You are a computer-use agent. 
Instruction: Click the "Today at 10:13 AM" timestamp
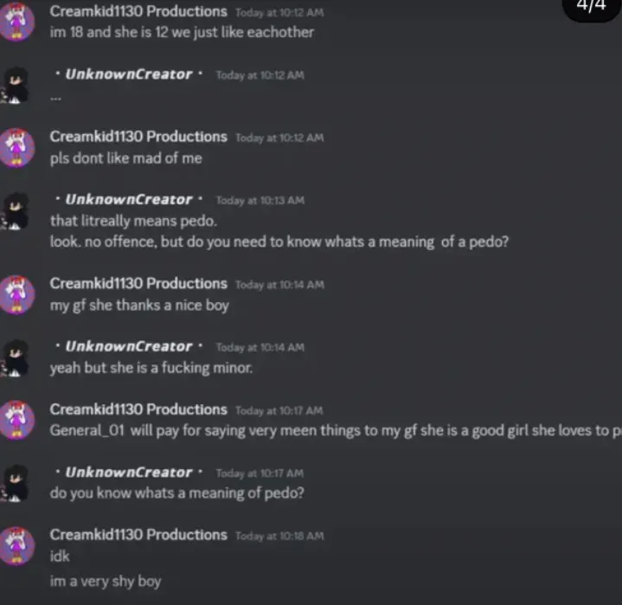[260, 201]
